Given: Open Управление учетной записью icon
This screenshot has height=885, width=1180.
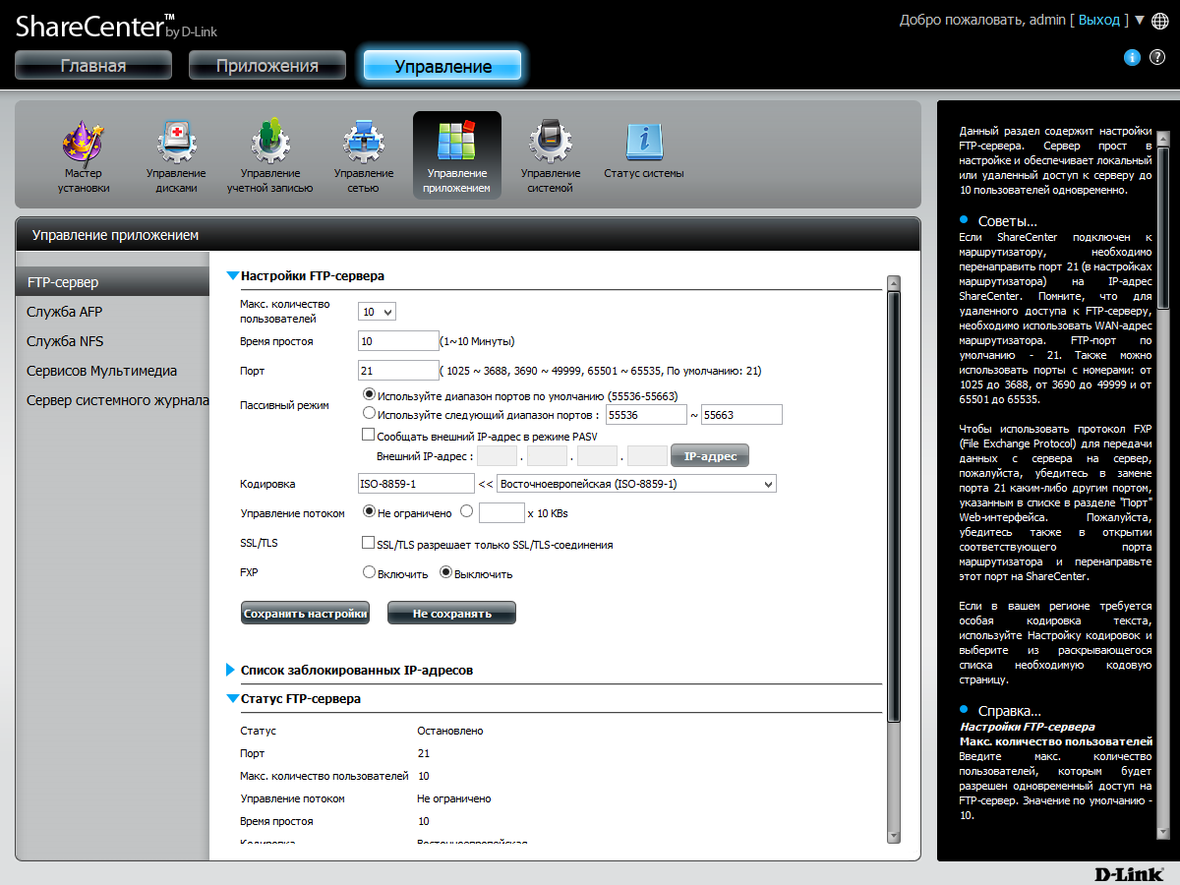Looking at the screenshot, I should click(x=269, y=156).
